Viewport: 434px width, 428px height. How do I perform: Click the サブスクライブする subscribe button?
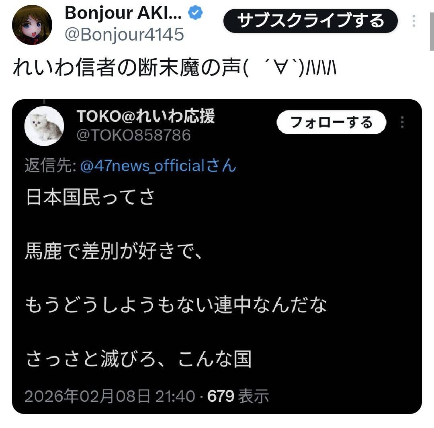click(311, 21)
